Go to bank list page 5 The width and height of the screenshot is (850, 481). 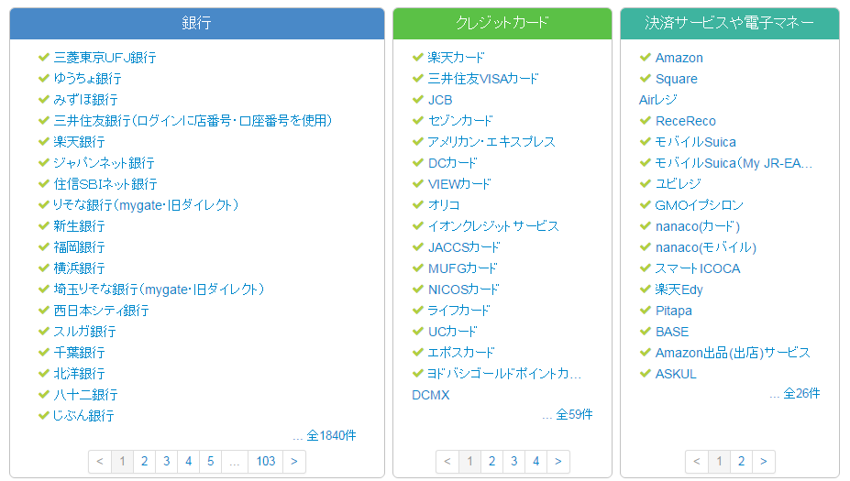210,462
